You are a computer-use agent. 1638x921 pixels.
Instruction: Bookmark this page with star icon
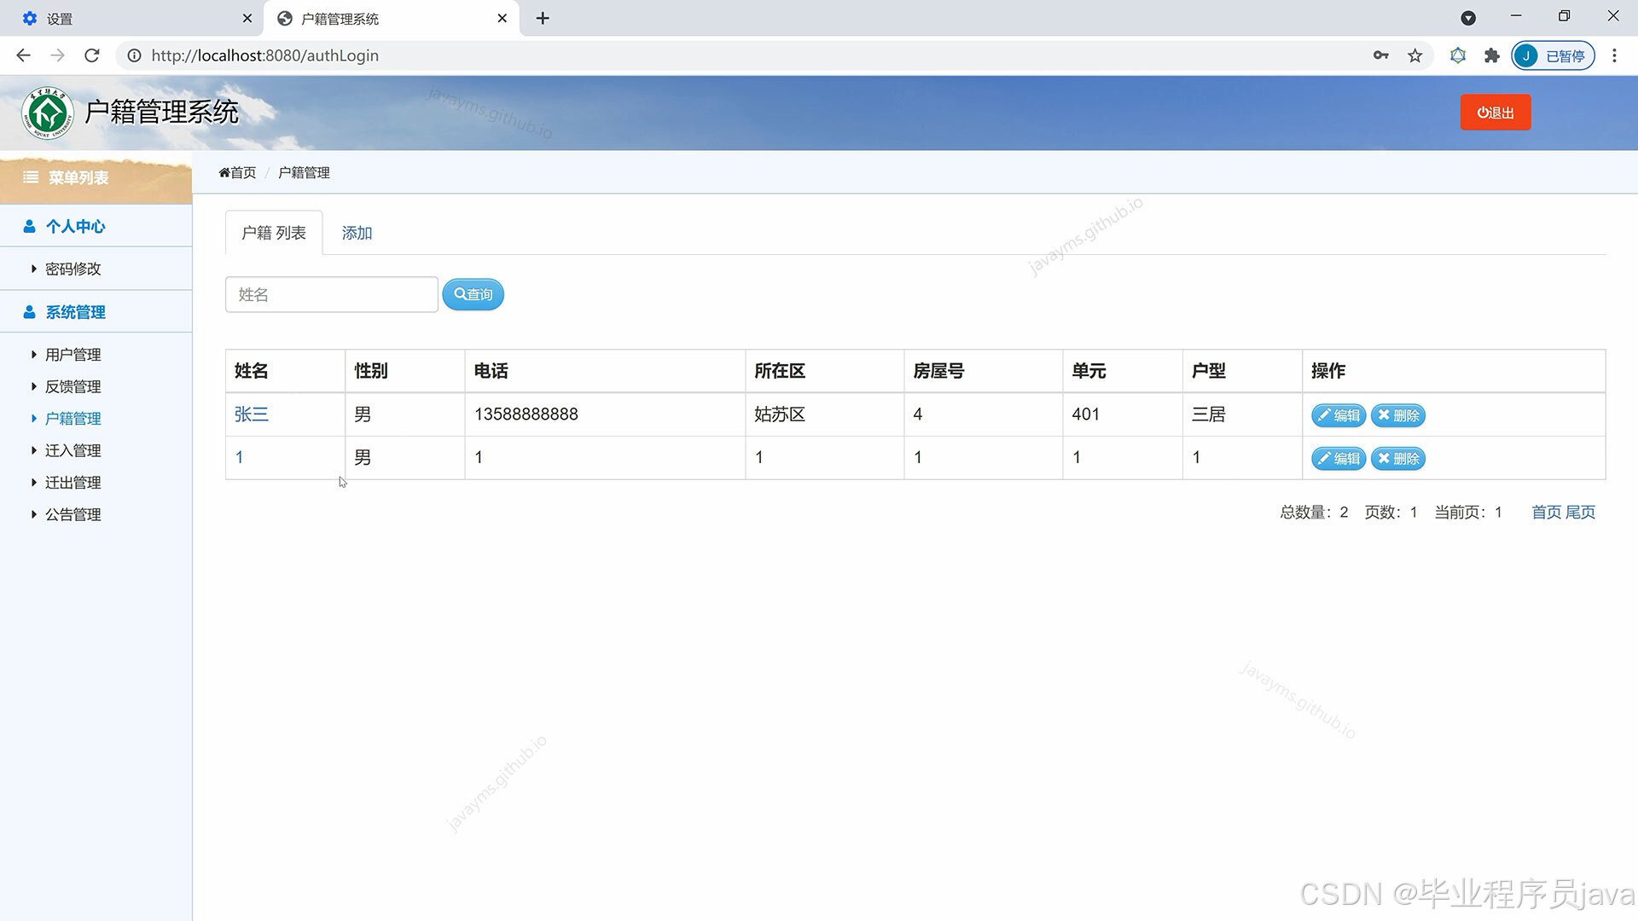tap(1415, 55)
